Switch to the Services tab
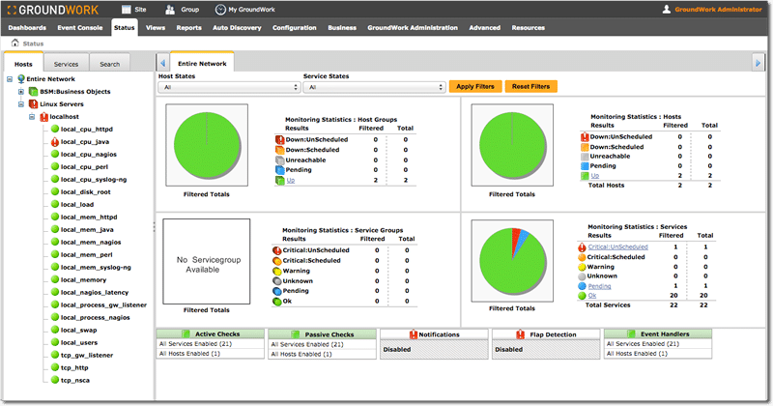This screenshot has width=773, height=406. (x=66, y=64)
